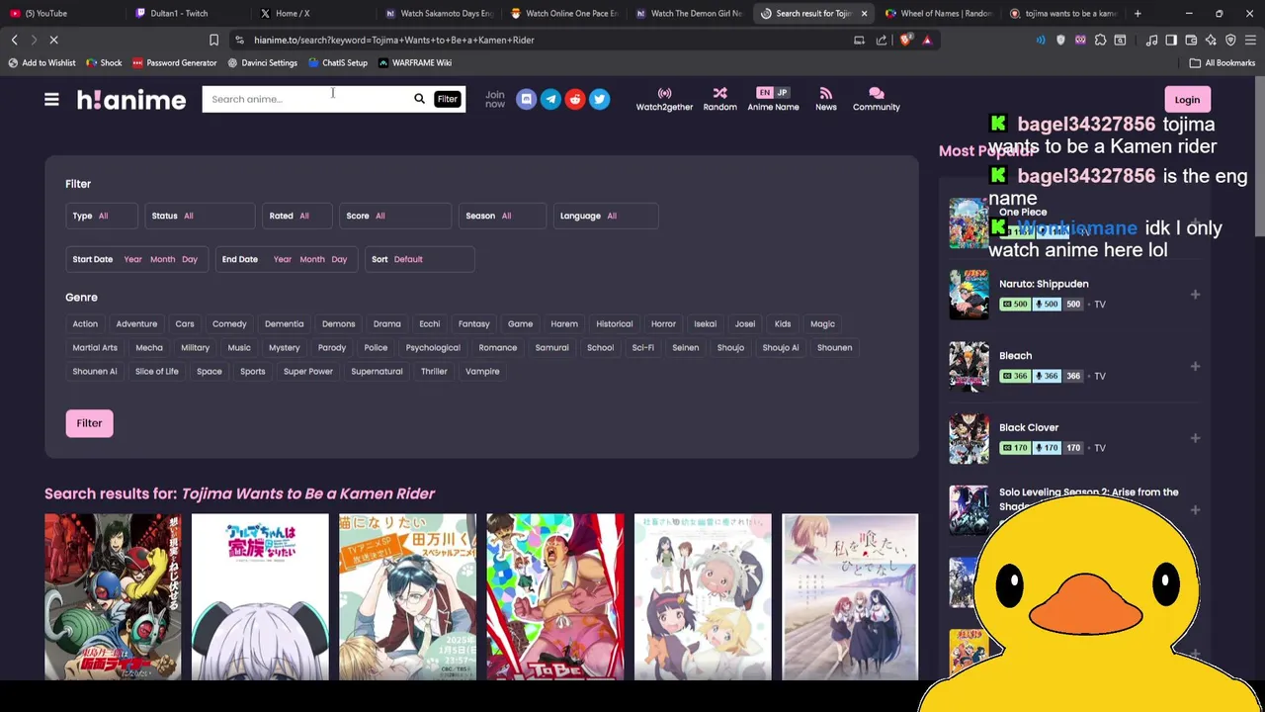Image resolution: width=1265 pixels, height=712 pixels.
Task: Click the pink Filter button
Action: (x=89, y=423)
